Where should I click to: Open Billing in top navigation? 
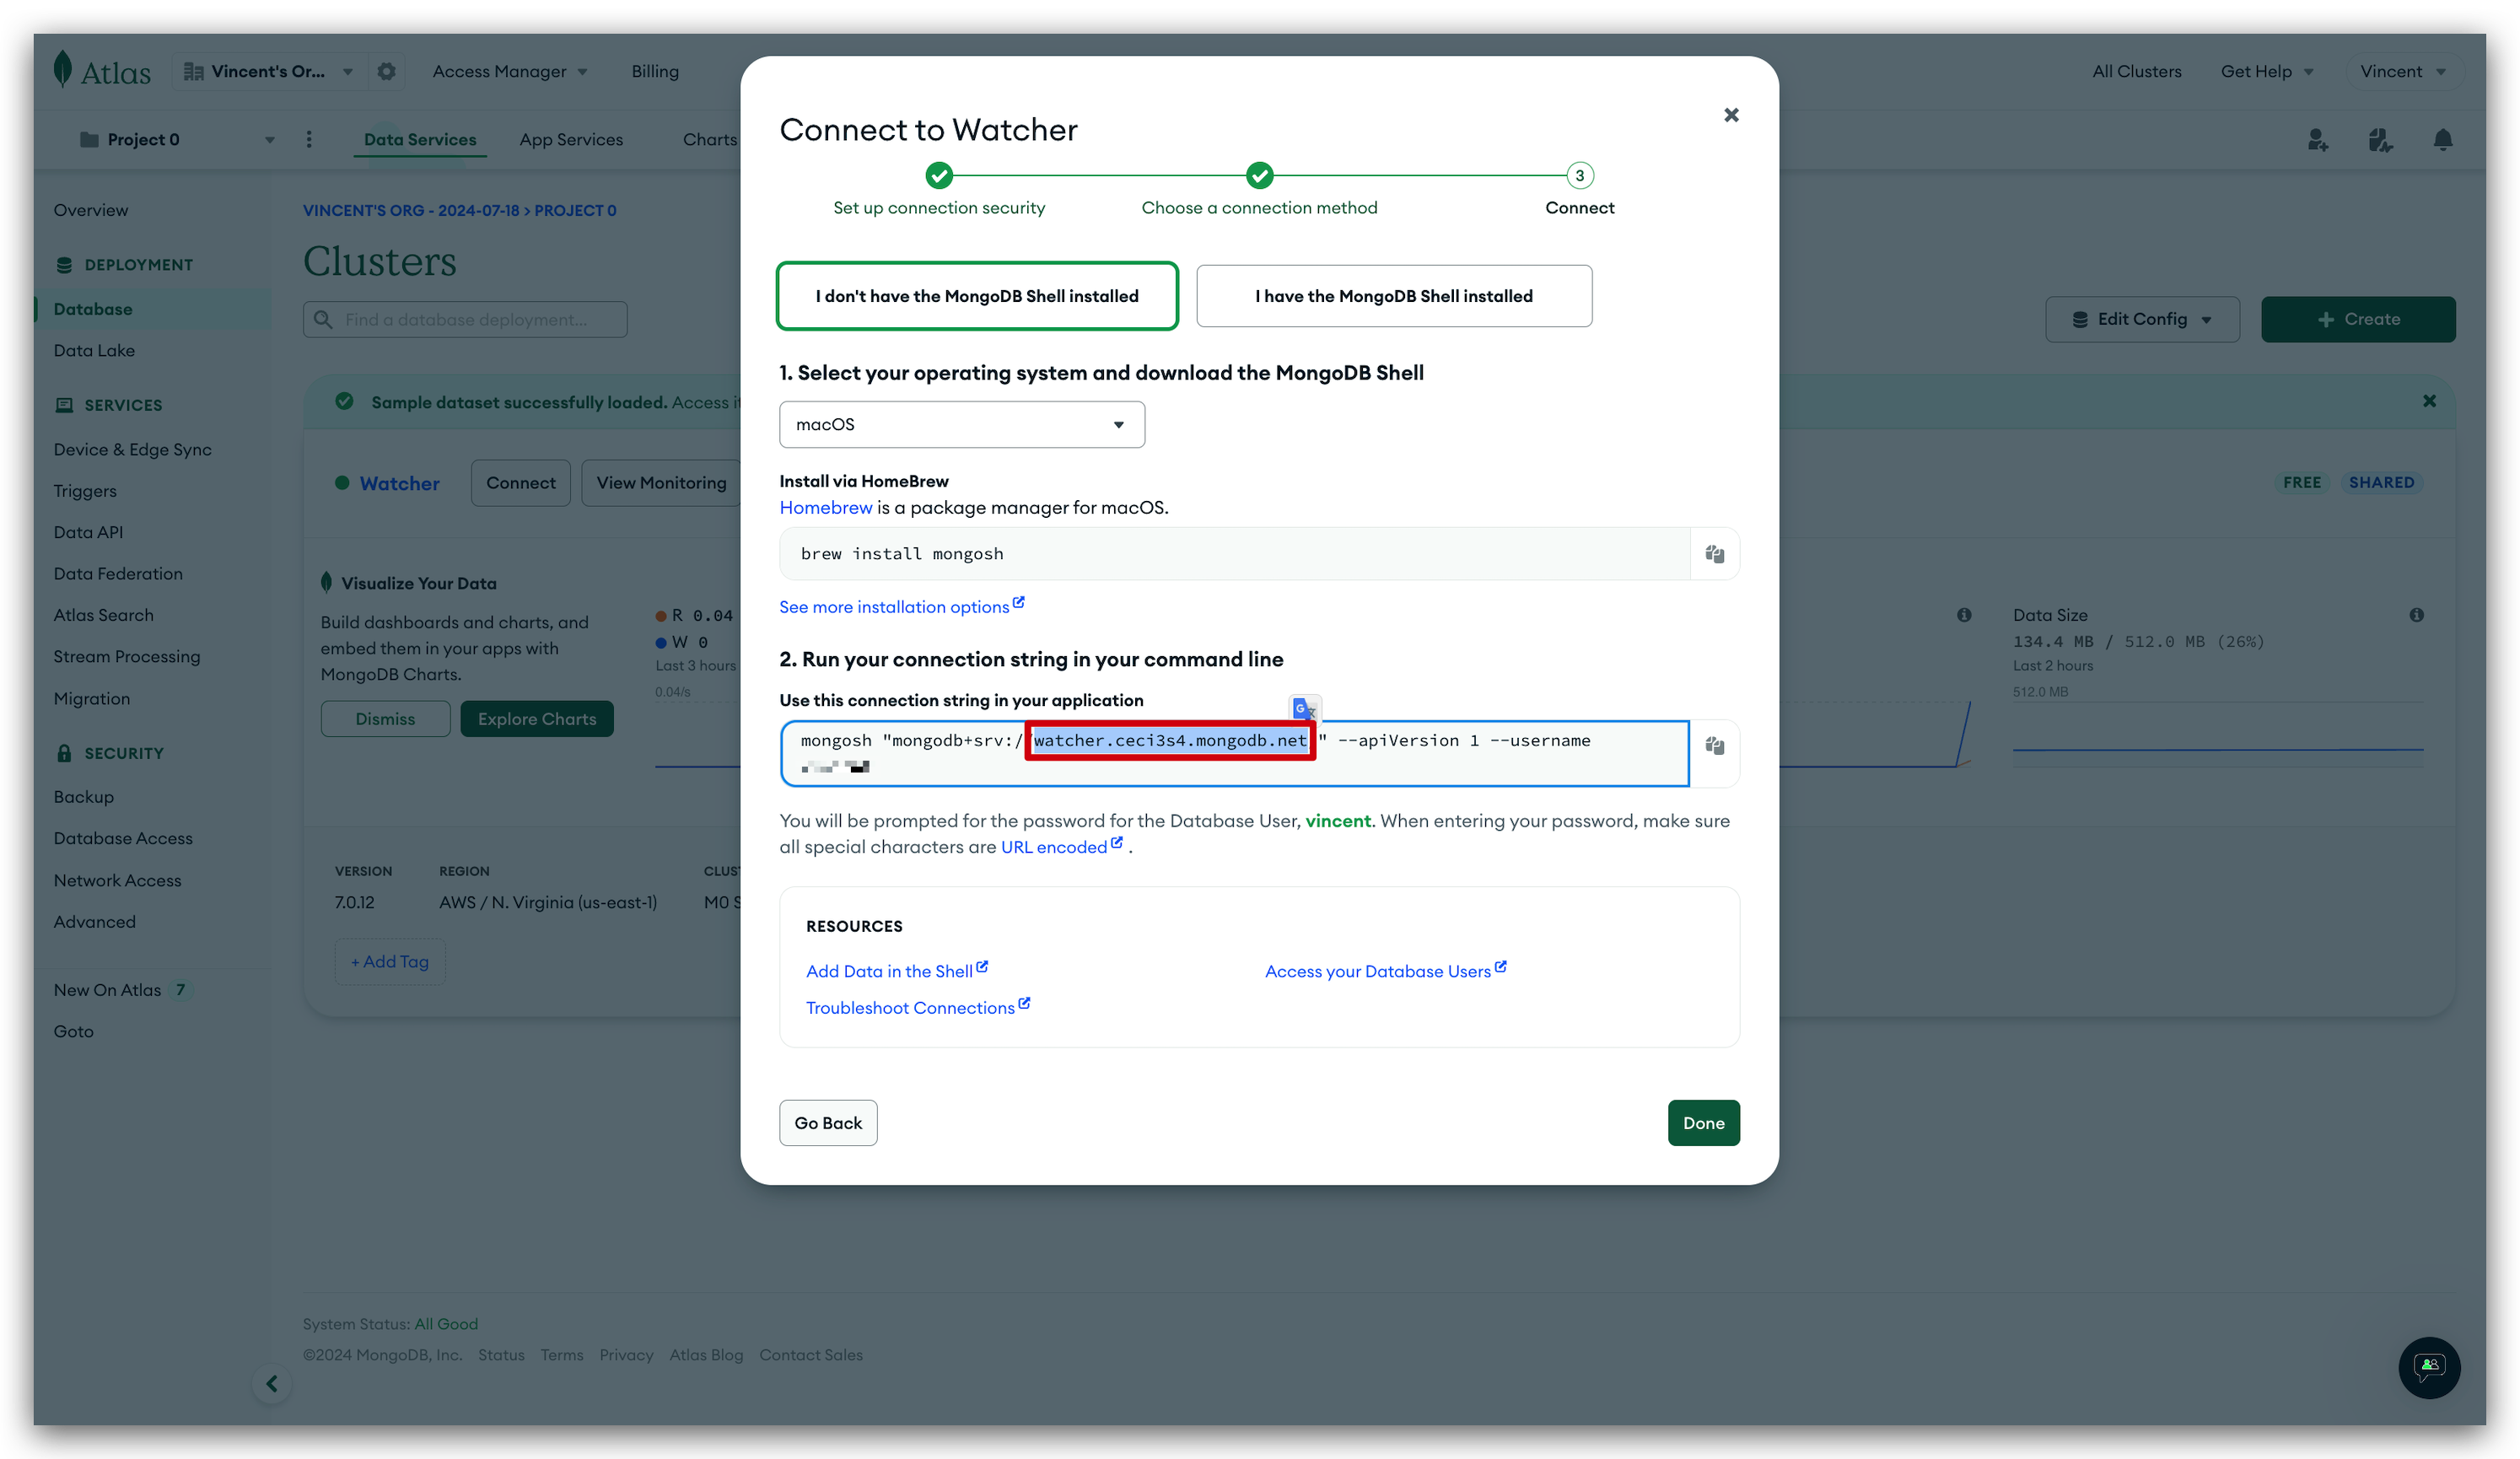(x=655, y=71)
